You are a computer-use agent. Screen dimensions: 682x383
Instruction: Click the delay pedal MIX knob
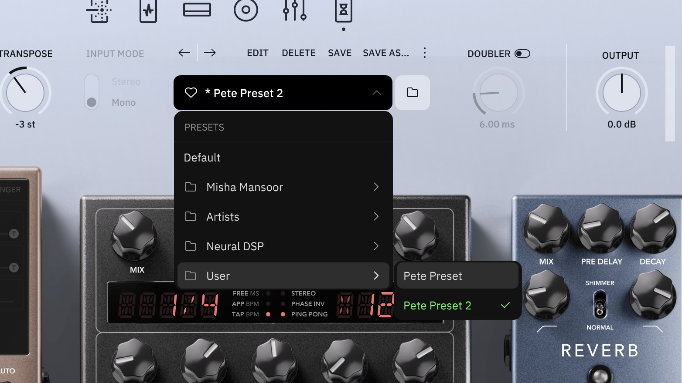(134, 235)
